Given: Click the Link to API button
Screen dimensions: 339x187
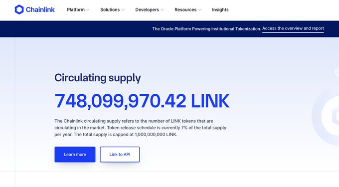Looking at the screenshot, I should (120, 155).
